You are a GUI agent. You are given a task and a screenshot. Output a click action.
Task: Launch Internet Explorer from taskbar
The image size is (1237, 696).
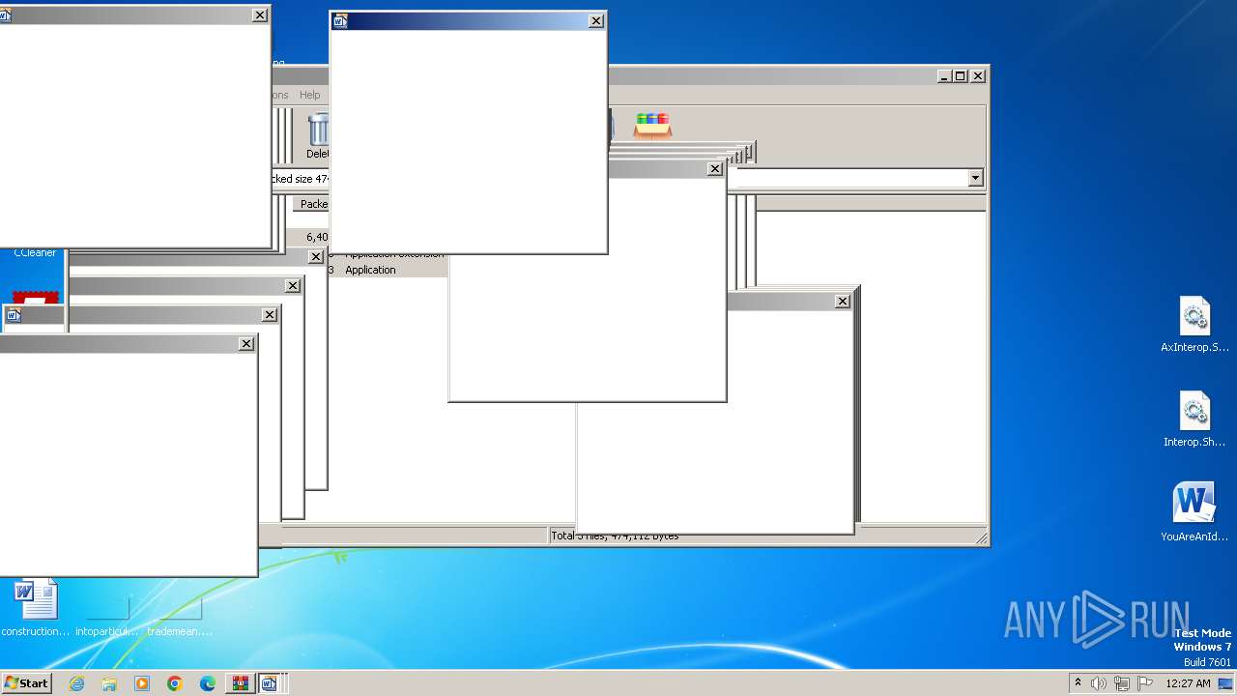76,683
